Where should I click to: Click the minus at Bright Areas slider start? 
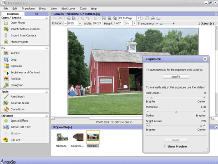coord(148,125)
